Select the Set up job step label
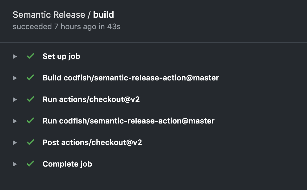The width and height of the screenshot is (307, 190). coord(61,56)
